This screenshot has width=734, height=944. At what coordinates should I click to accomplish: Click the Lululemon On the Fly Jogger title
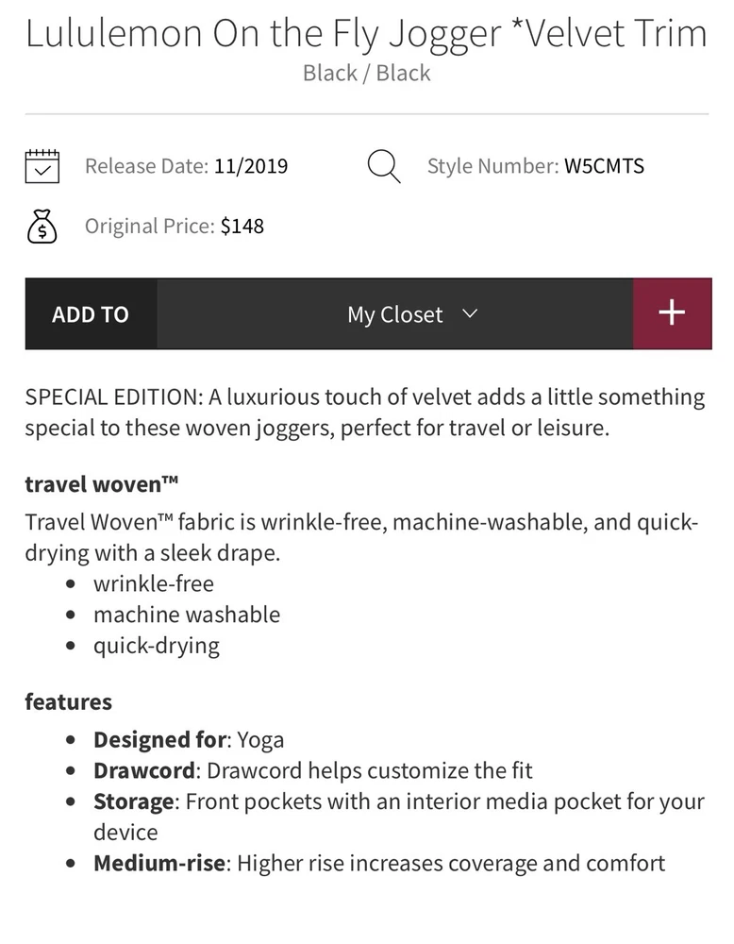pyautogui.click(x=366, y=34)
